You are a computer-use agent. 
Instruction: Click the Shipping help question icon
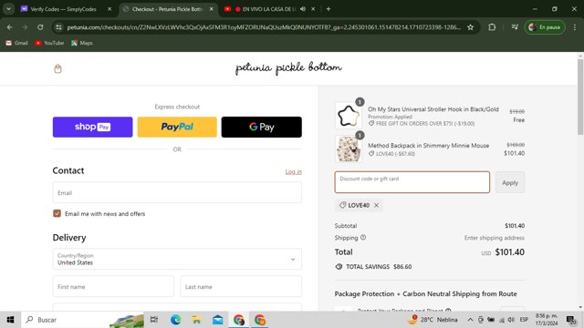coord(363,237)
